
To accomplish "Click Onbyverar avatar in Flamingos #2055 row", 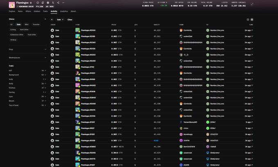I will point(208,153).
